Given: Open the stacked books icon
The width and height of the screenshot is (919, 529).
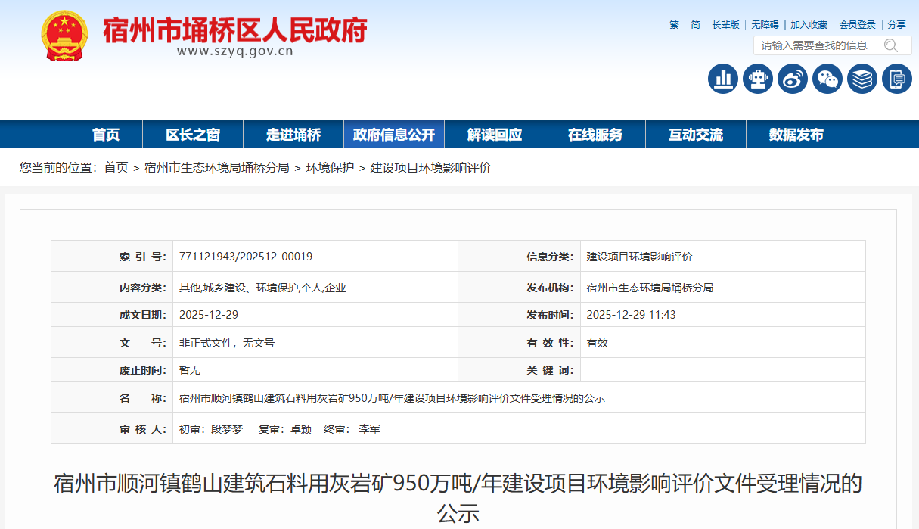Looking at the screenshot, I should (862, 79).
